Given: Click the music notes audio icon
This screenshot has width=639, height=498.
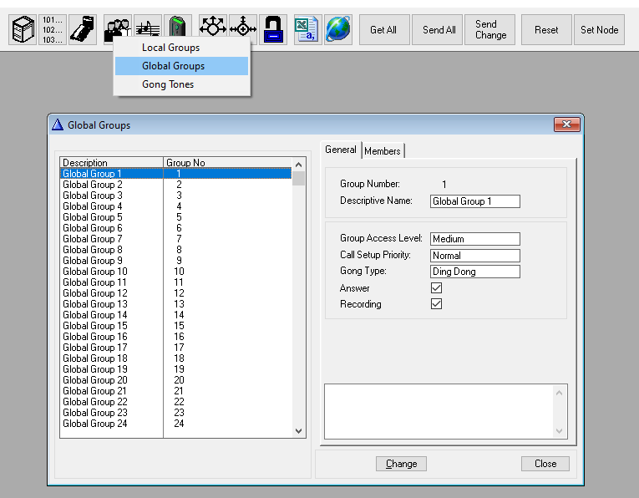Looking at the screenshot, I should point(148,29).
